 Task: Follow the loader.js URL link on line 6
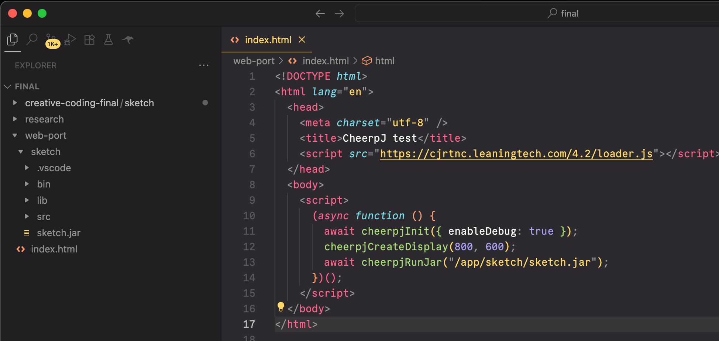[x=516, y=154]
